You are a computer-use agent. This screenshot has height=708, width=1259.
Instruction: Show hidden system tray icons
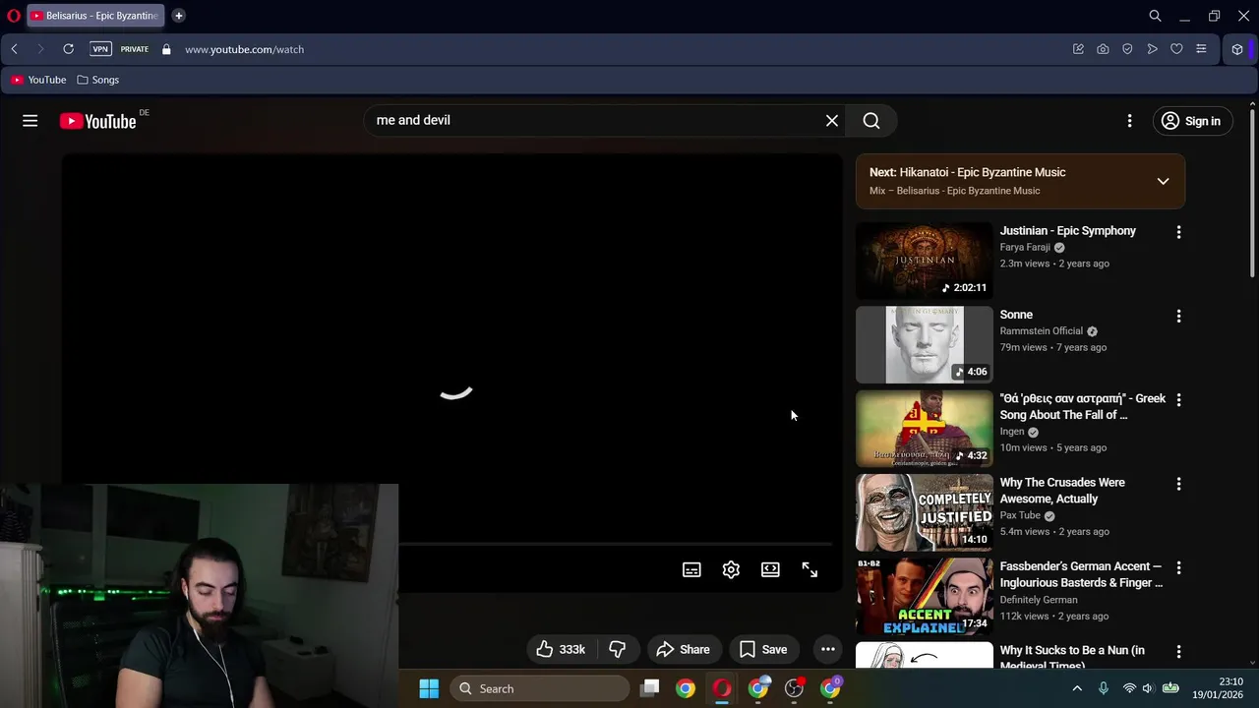pyautogui.click(x=1077, y=688)
